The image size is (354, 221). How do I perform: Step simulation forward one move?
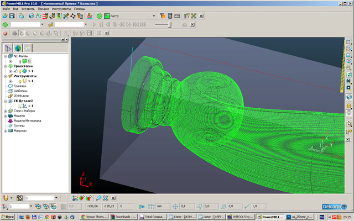coord(115,24)
